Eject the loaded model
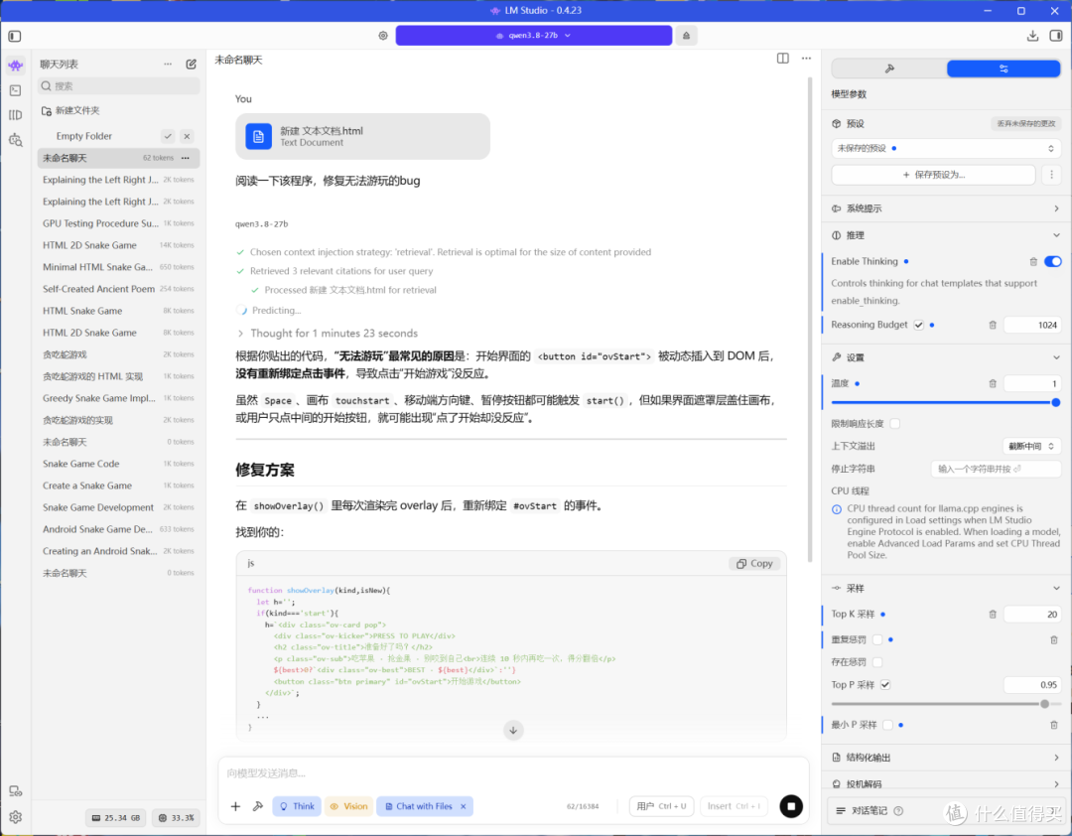 coord(686,36)
